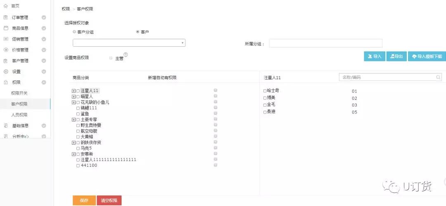Expand the 喵星人 category tree node
The image size is (446, 206).
[x=74, y=97]
